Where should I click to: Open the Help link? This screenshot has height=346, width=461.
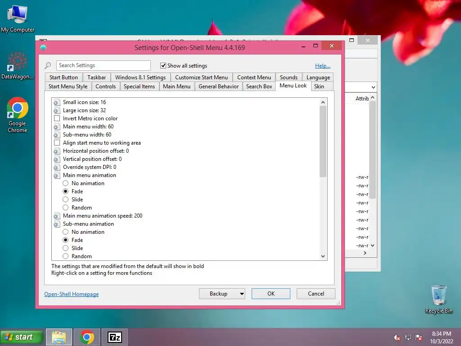click(322, 66)
